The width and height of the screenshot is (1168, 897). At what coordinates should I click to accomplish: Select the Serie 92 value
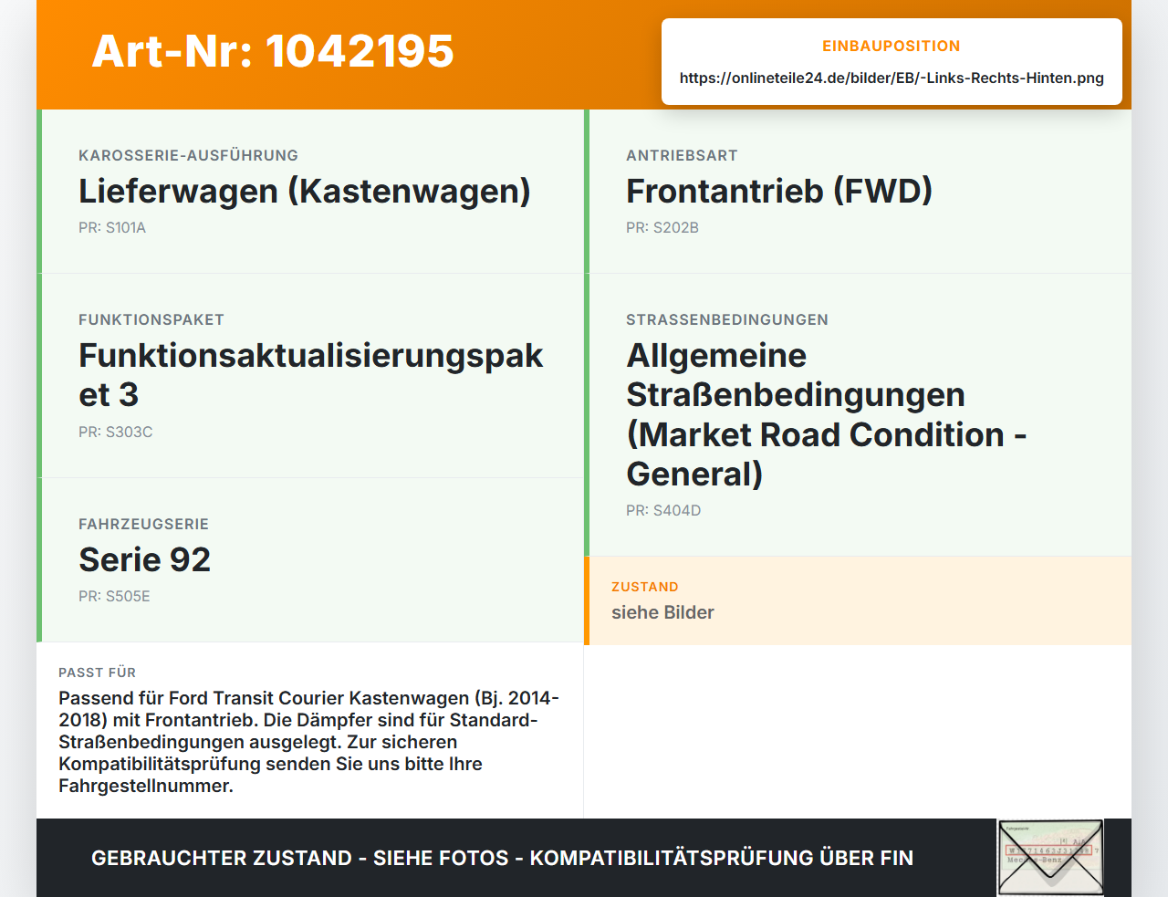(145, 559)
